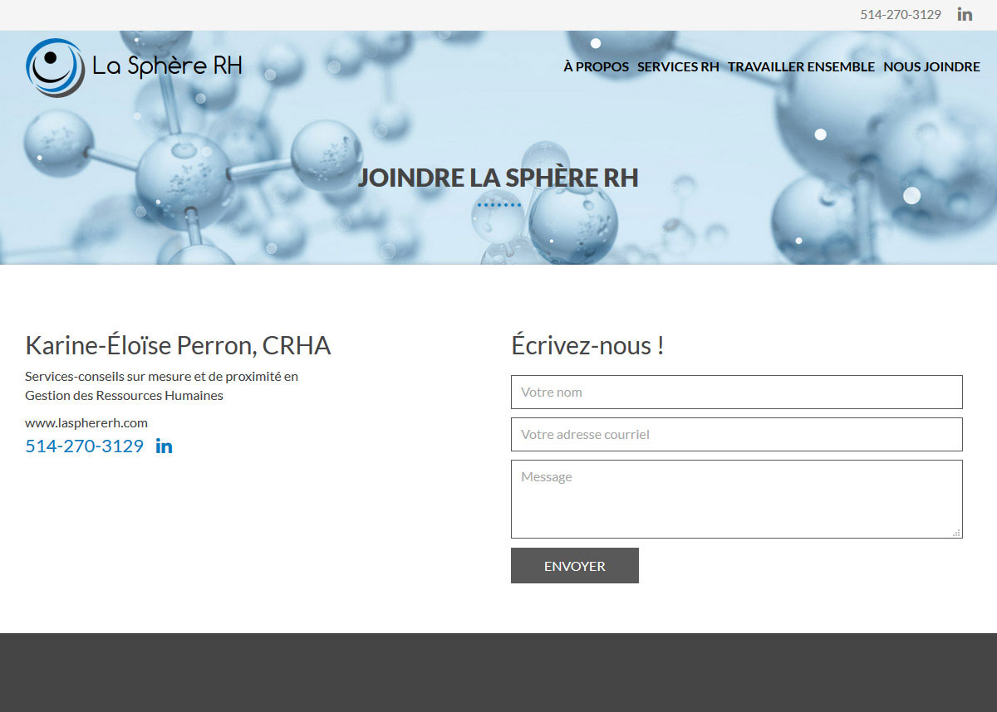Screen dimensions: 997x712
Task: Click the JOINDRE LA SPHÈRE RH page title
Action: (x=498, y=178)
